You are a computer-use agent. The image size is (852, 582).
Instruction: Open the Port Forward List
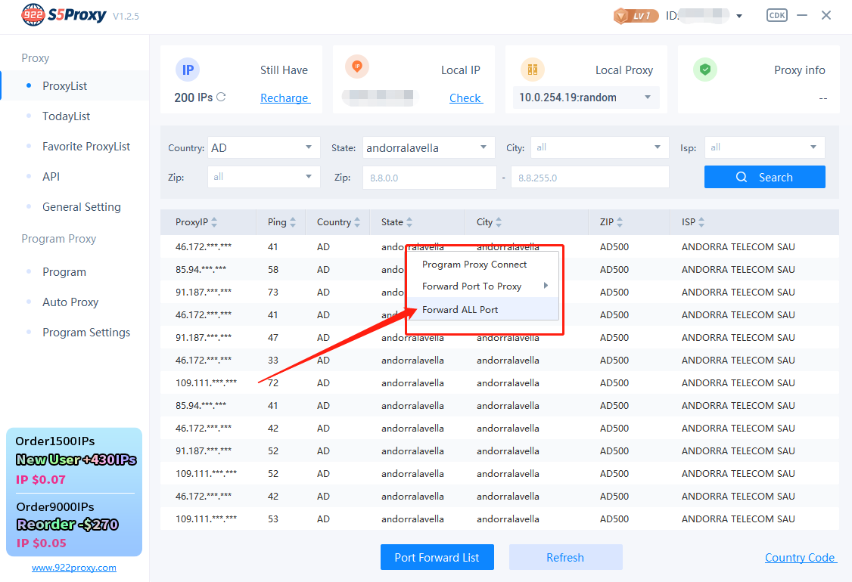tap(437, 557)
